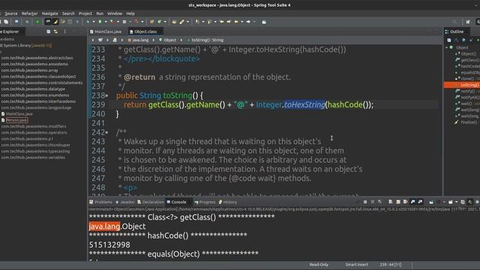This screenshot has height=270, width=480.
Task: Click the Remove Launch icon in Console
Action: point(373,202)
